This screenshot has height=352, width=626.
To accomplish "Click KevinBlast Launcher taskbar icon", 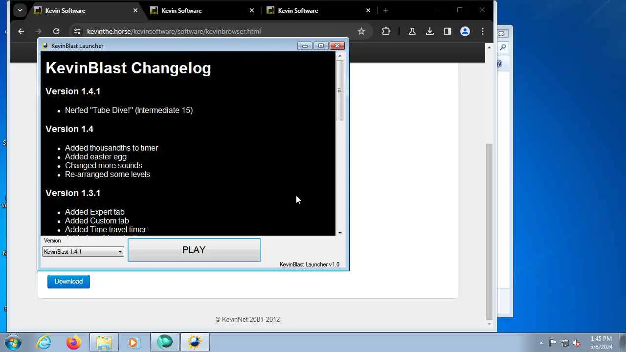I will point(195,342).
